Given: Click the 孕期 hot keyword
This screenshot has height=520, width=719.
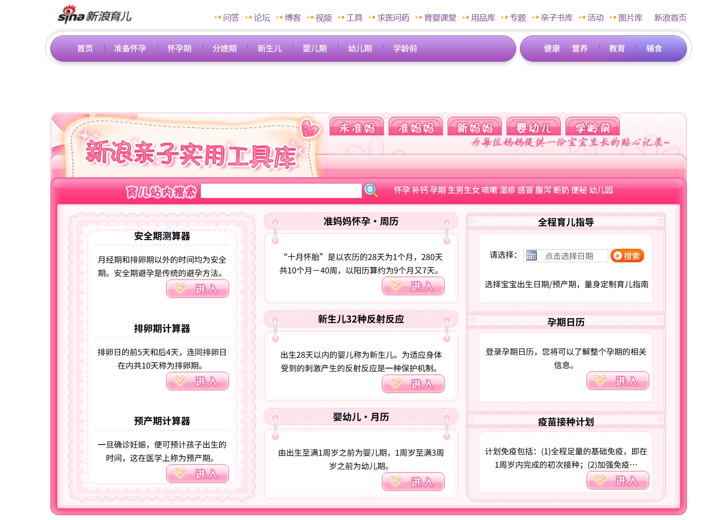Looking at the screenshot, I should (438, 190).
